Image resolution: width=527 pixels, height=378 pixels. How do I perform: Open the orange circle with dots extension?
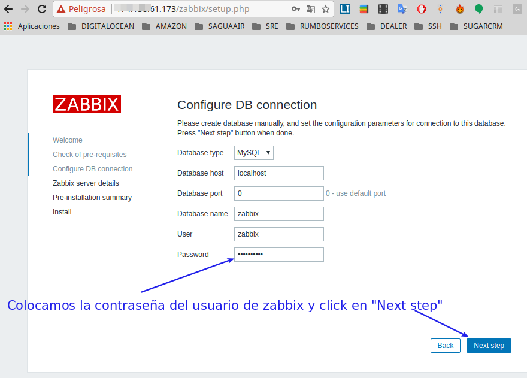point(440,9)
